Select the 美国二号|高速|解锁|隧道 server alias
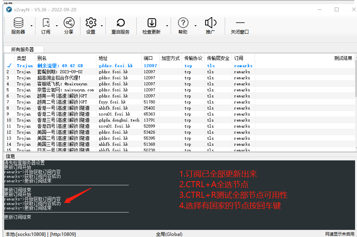This screenshot has width=357, height=237. 63,138
